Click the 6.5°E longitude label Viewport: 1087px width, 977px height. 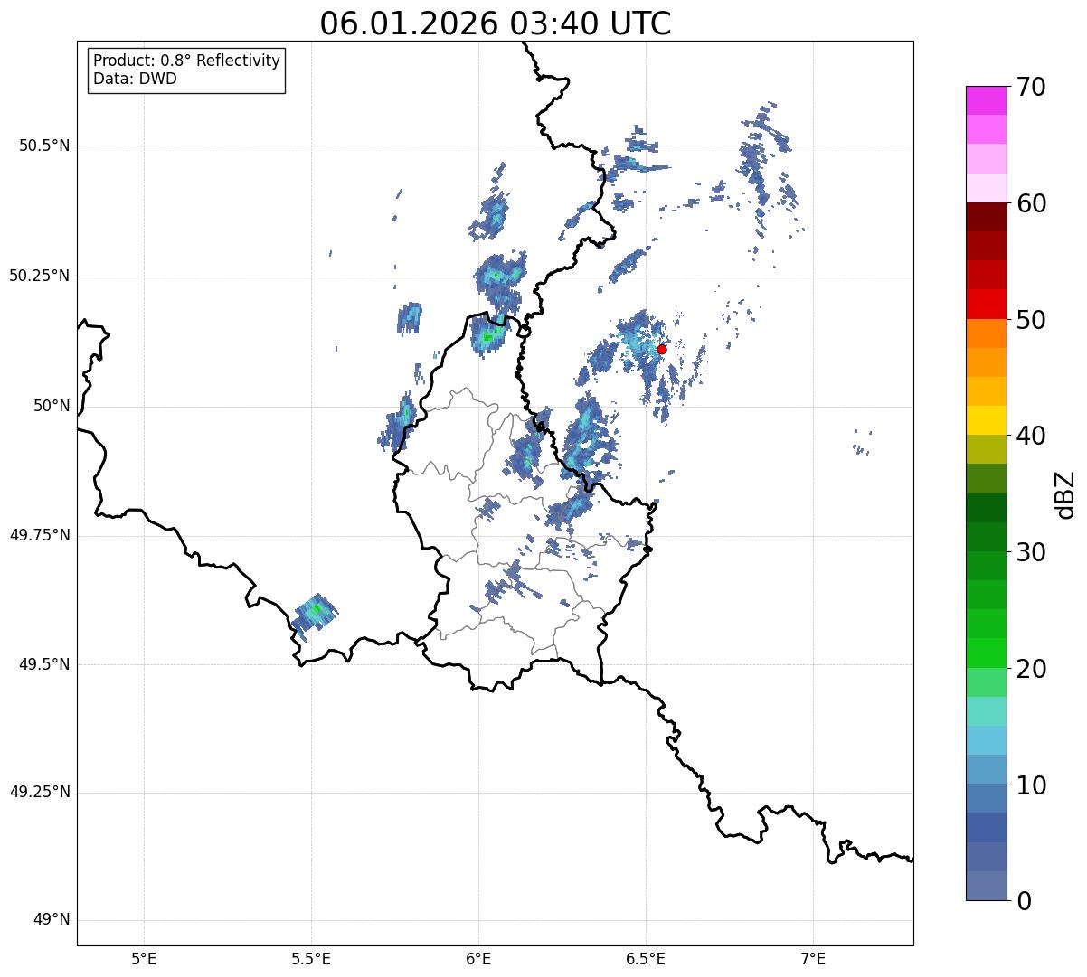pyautogui.click(x=646, y=960)
